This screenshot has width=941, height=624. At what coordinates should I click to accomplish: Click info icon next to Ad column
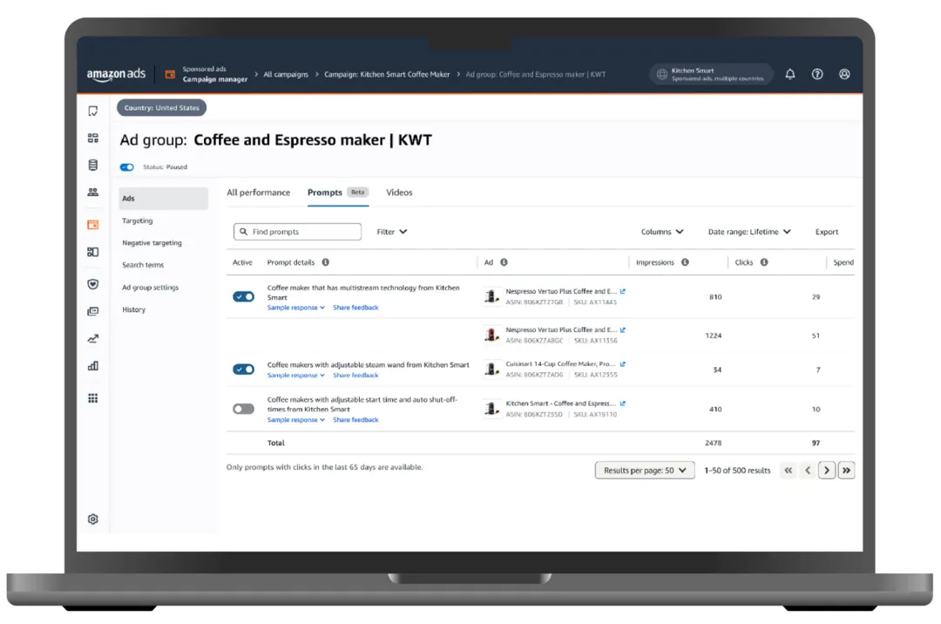pos(504,262)
